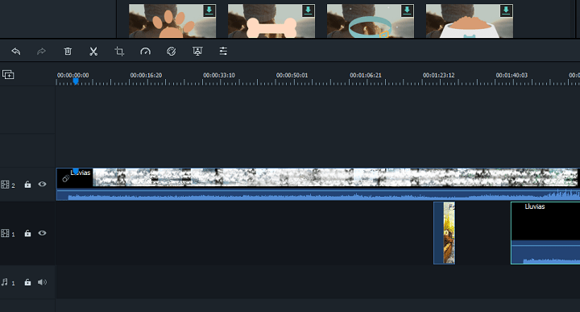Image resolution: width=580 pixels, height=312 pixels.
Task: Jump to 00:00:50:01 on the timeline ruler
Action: pyautogui.click(x=292, y=75)
